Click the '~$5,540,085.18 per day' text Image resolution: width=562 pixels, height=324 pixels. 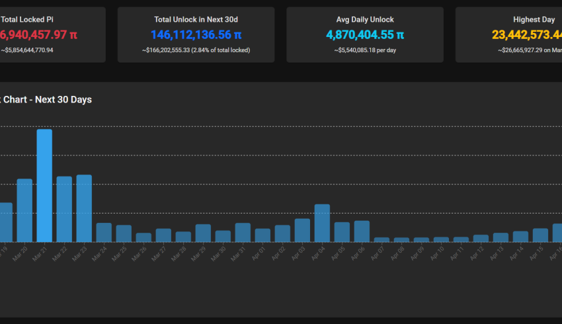click(x=365, y=50)
